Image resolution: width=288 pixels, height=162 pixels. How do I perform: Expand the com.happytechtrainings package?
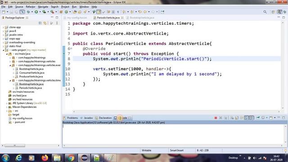(x=10, y=58)
